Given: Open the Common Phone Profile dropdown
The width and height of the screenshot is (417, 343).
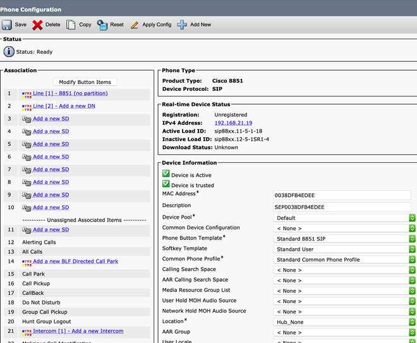Looking at the screenshot, I should 344,260.
